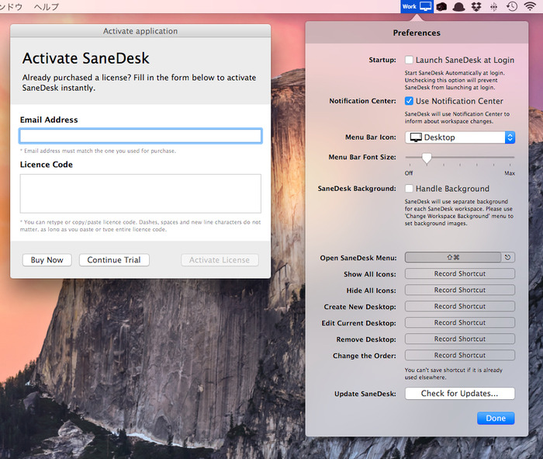
Task: Record shortcut for Change the Order
Action: [x=460, y=355]
